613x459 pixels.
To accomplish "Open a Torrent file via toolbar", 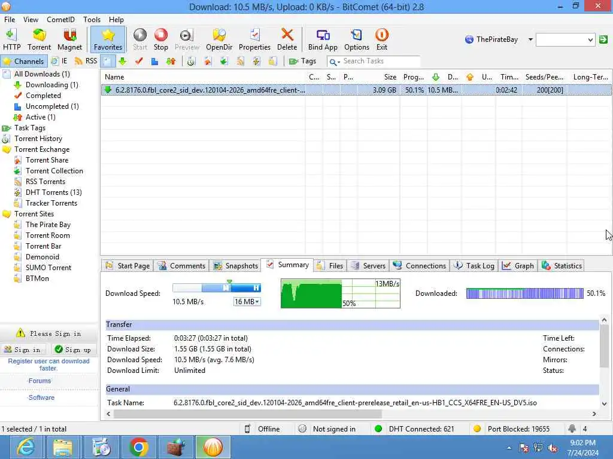I will click(x=39, y=39).
